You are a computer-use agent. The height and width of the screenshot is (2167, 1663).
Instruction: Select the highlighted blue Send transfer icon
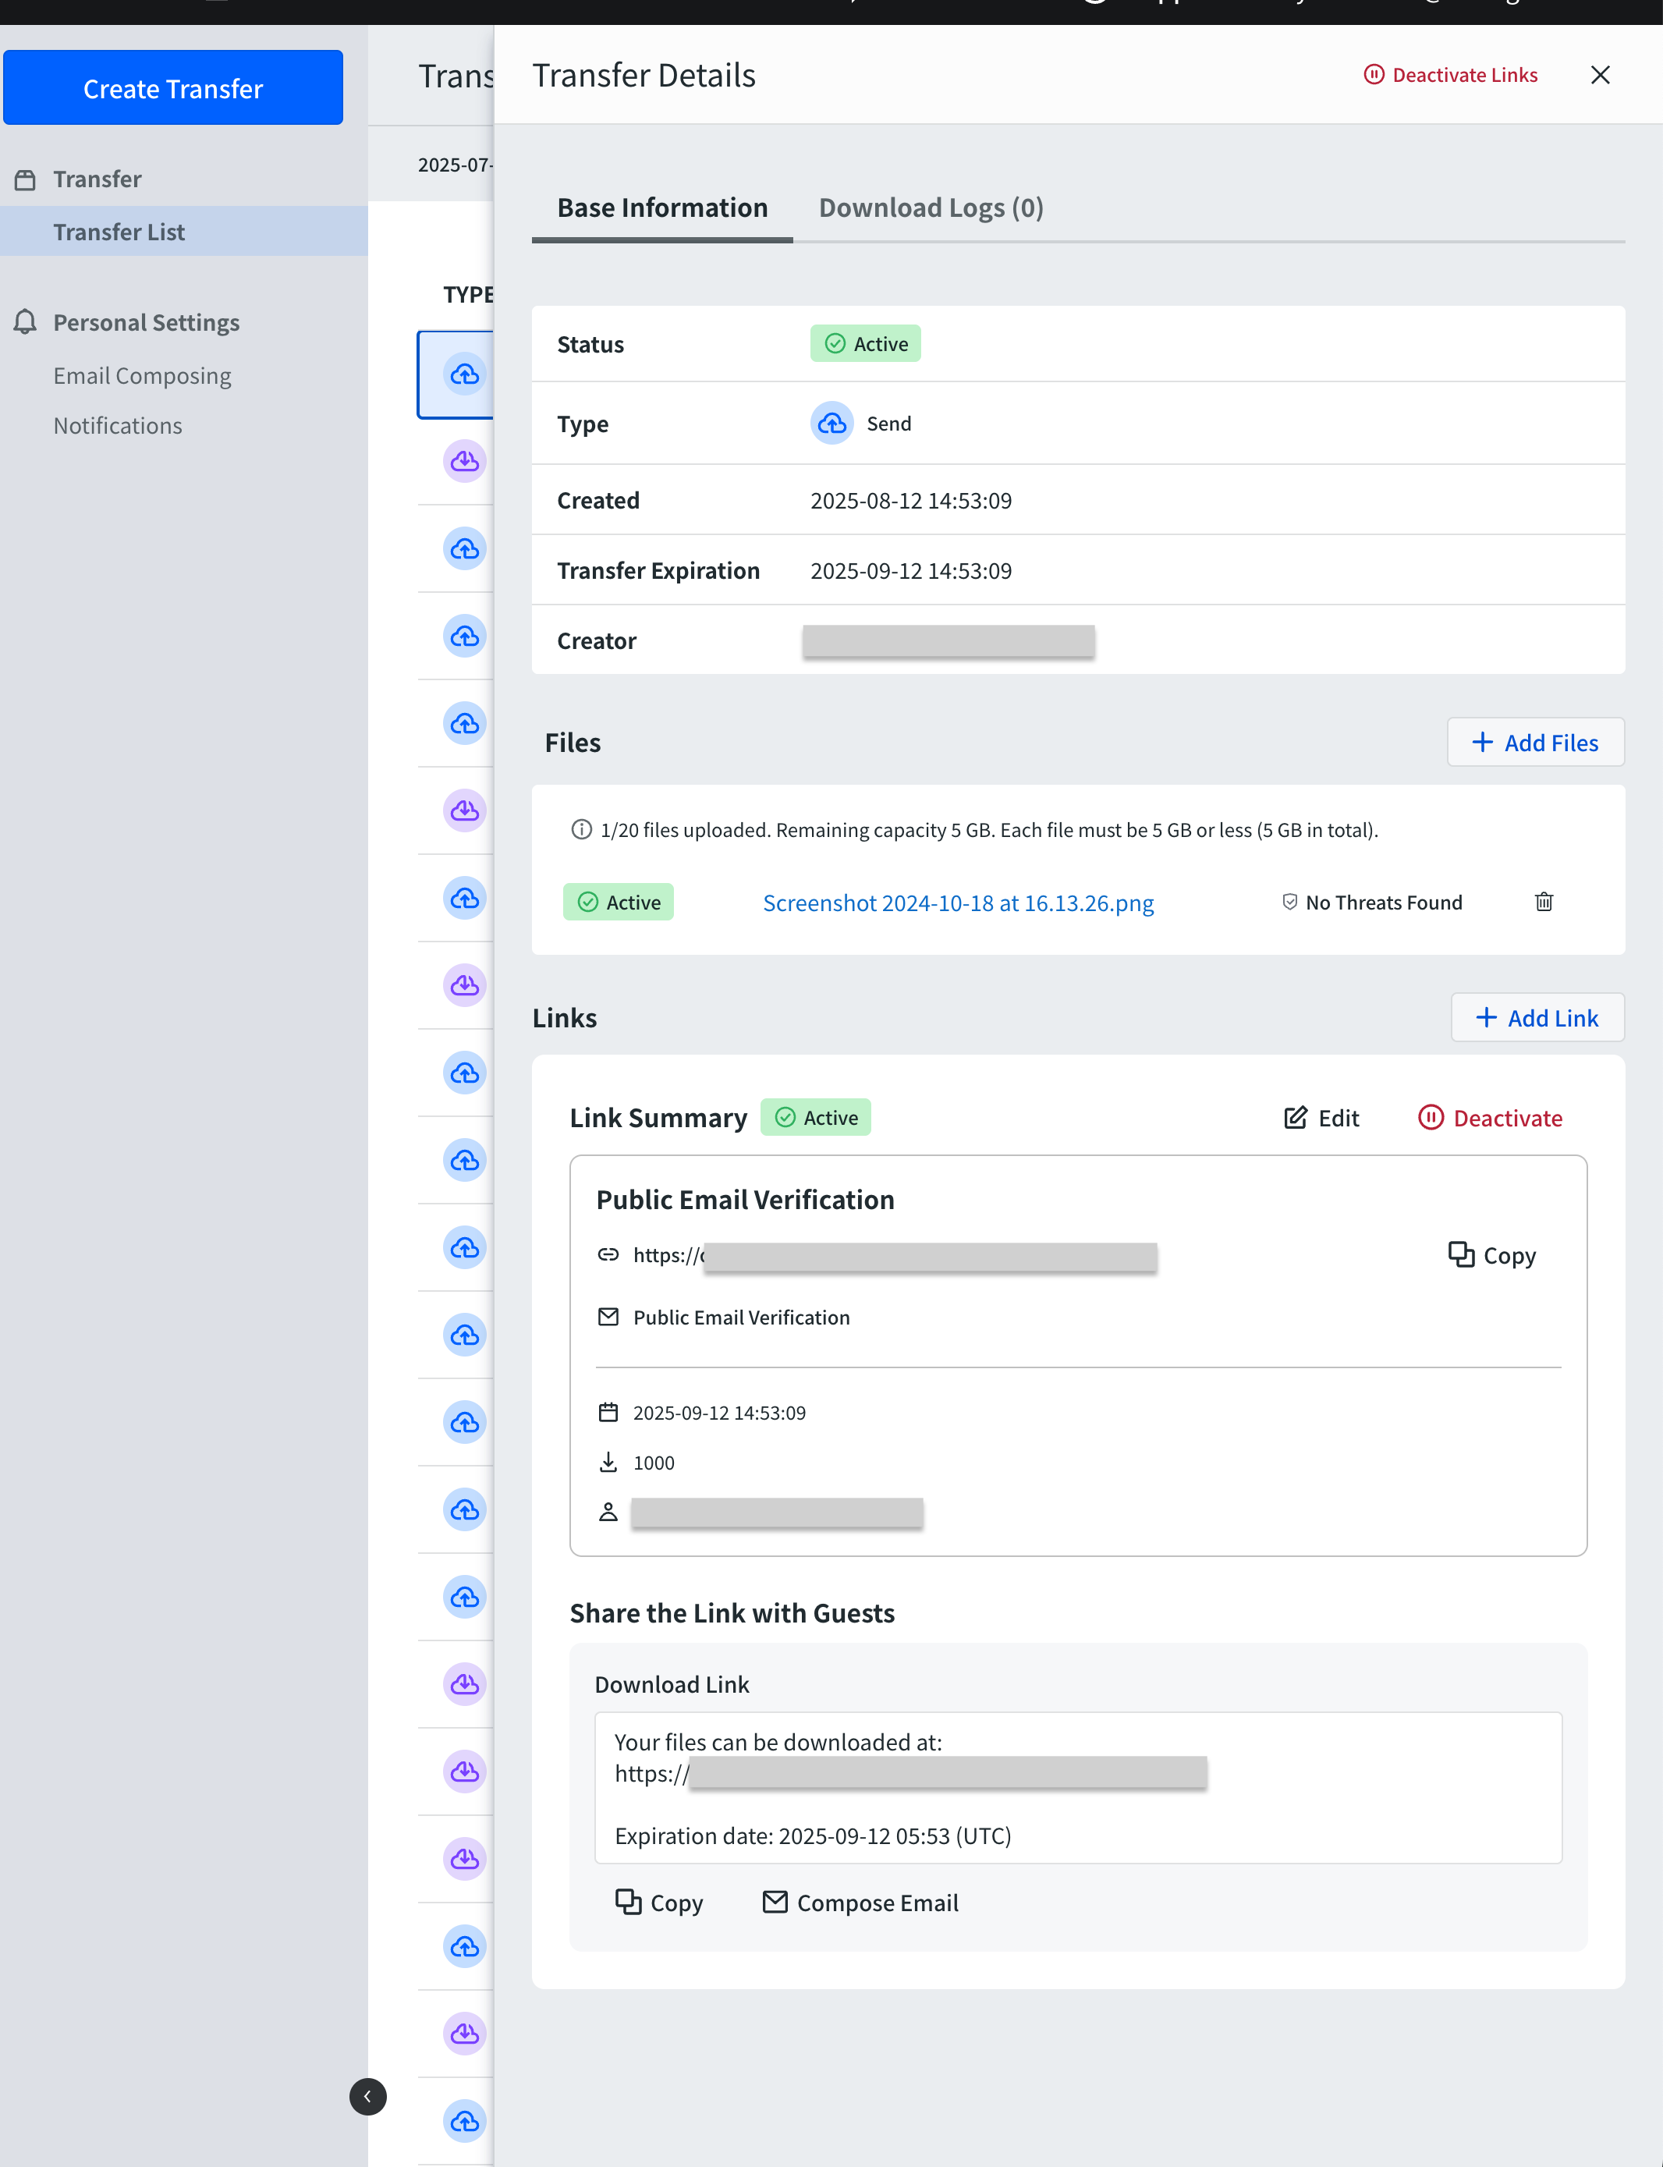coord(464,374)
